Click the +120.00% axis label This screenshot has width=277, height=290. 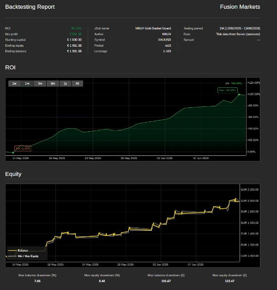click(x=253, y=83)
